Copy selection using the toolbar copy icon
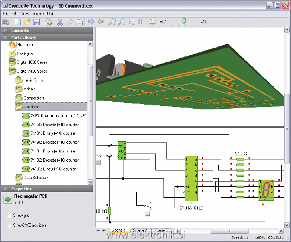 pos(69,22)
